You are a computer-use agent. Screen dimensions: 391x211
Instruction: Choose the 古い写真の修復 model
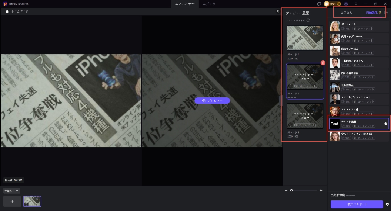click(359, 75)
